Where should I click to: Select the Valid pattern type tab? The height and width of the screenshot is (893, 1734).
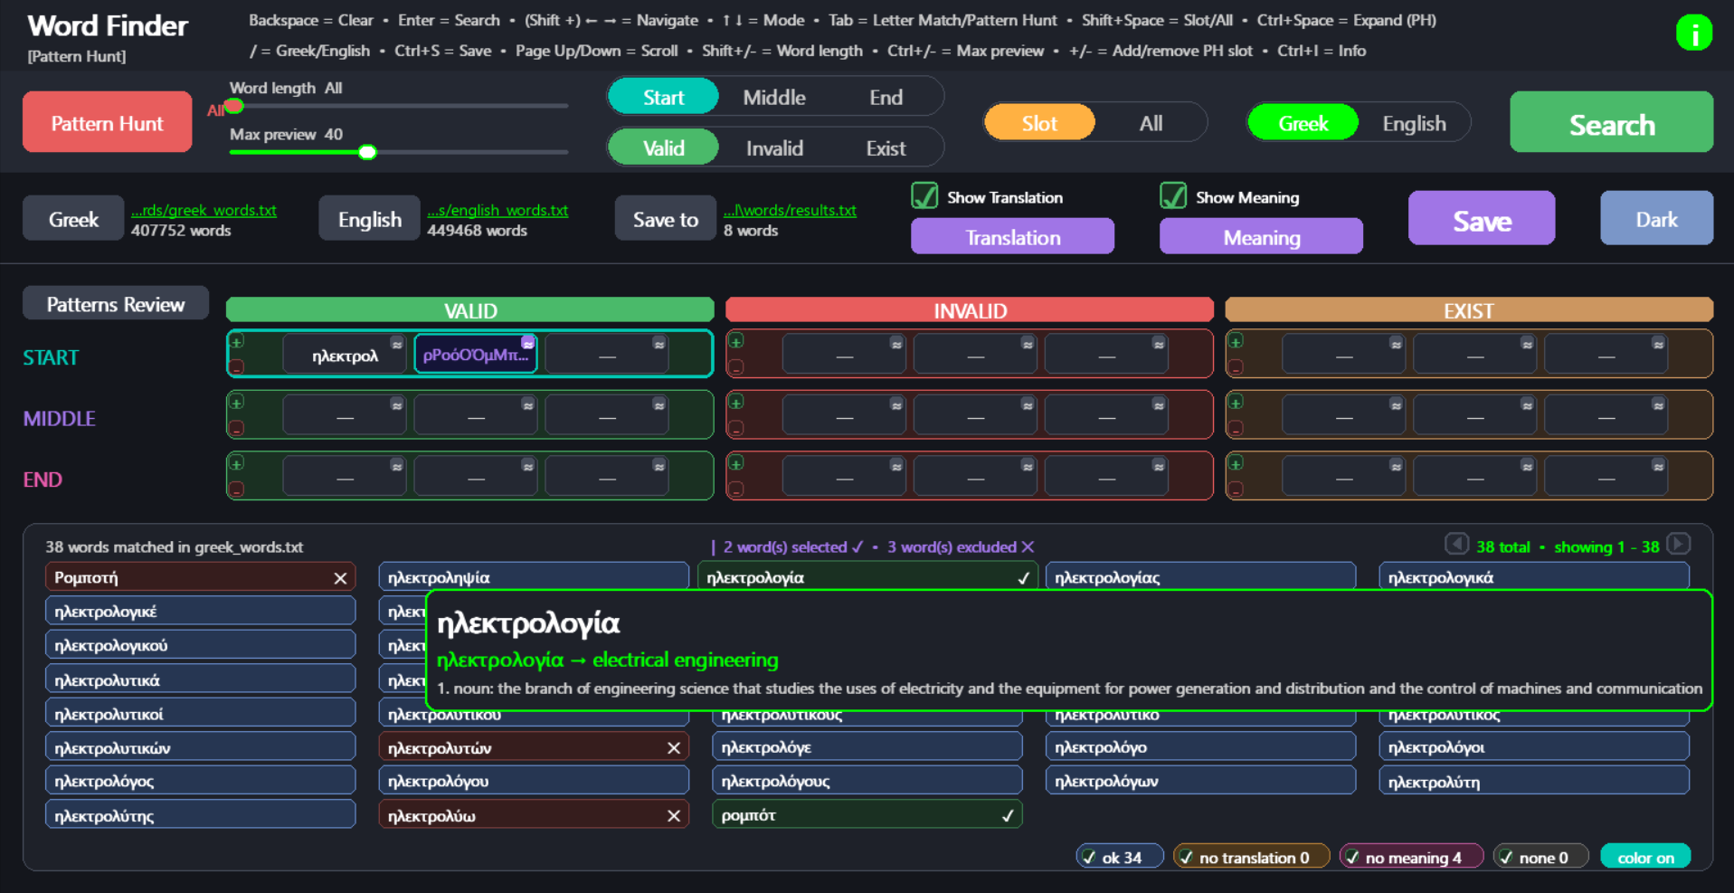click(x=663, y=147)
